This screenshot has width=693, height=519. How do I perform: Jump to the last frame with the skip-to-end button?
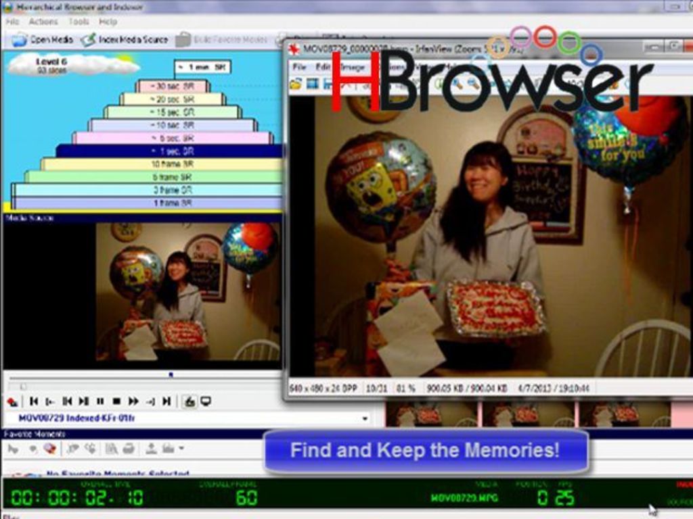pyautogui.click(x=166, y=401)
